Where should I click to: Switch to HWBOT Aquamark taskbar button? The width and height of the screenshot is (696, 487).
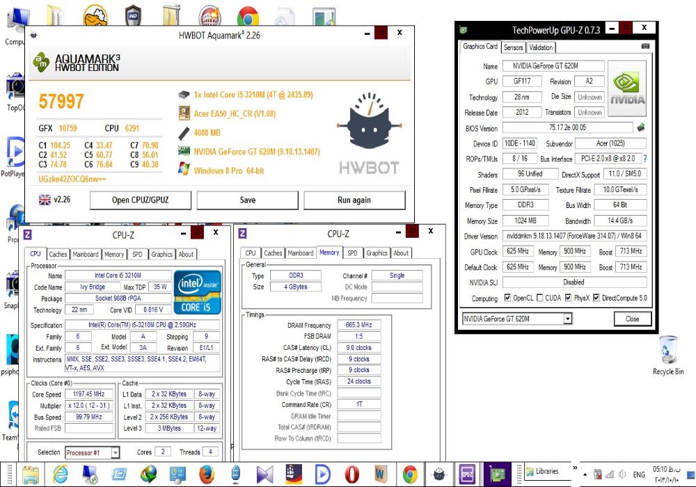439,474
